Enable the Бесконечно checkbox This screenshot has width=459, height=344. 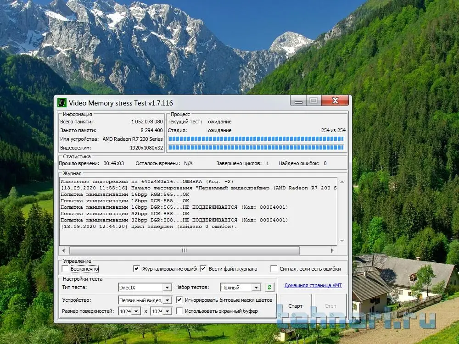65,268
